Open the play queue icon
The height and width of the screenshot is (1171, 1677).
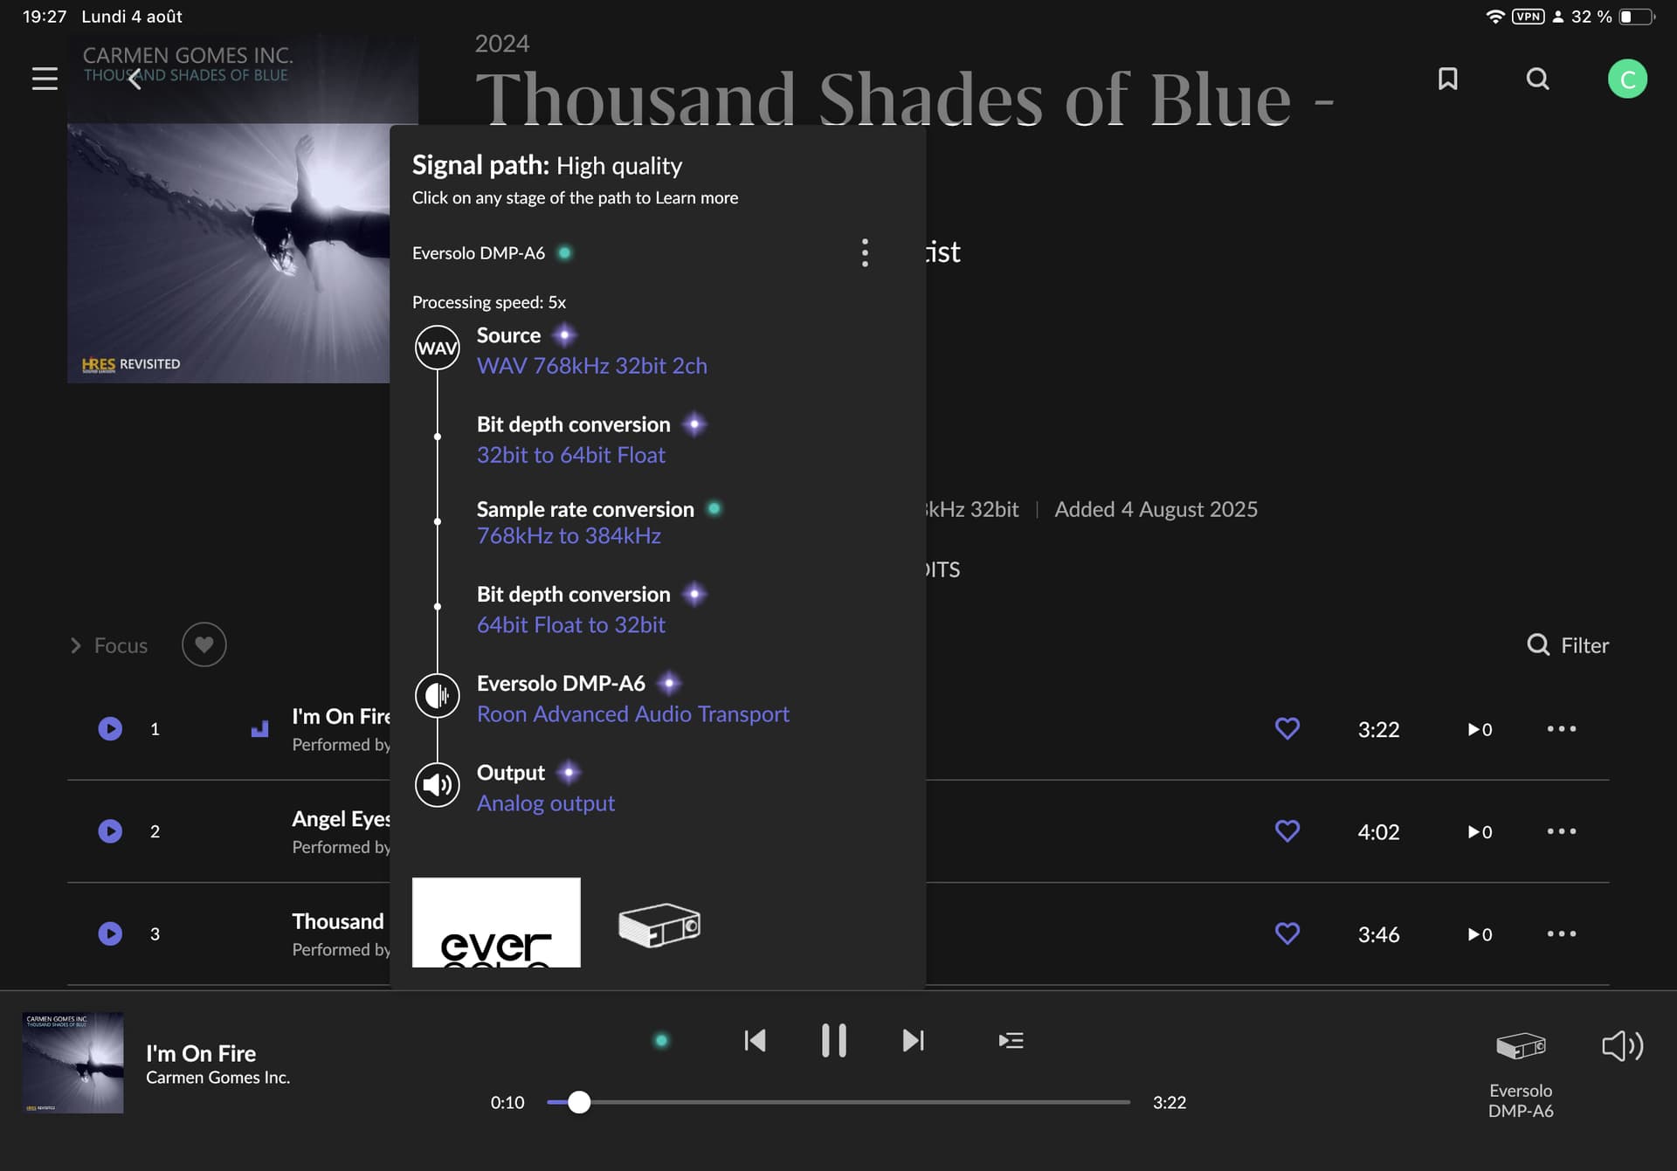(1011, 1040)
